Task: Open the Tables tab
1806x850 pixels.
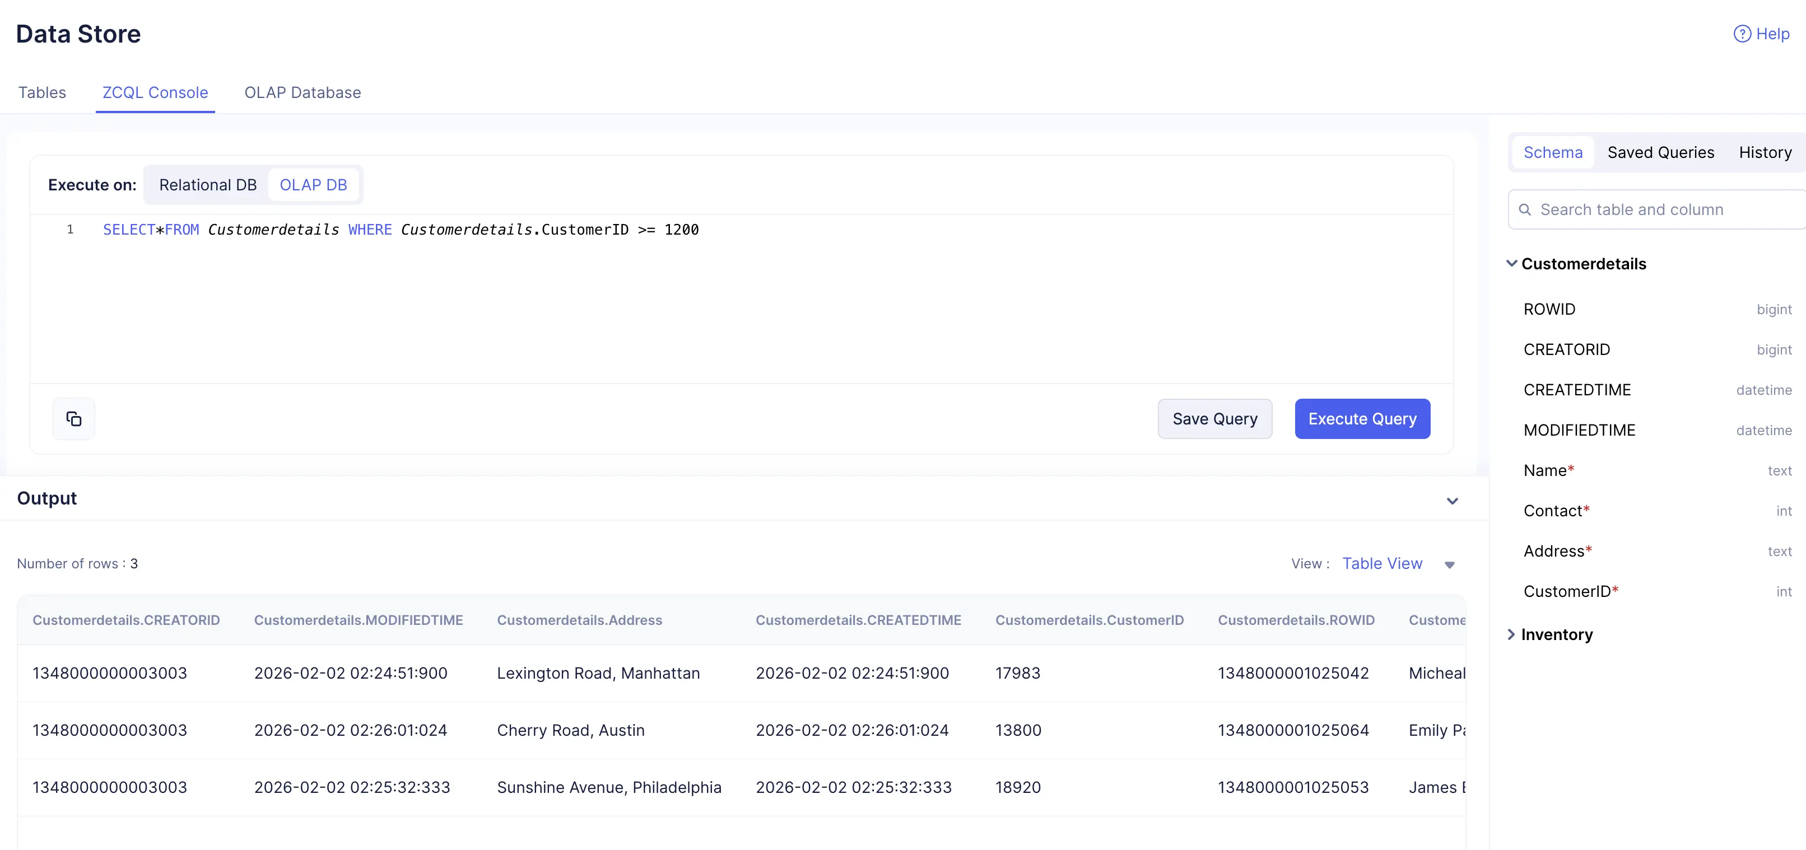Action: (x=42, y=92)
